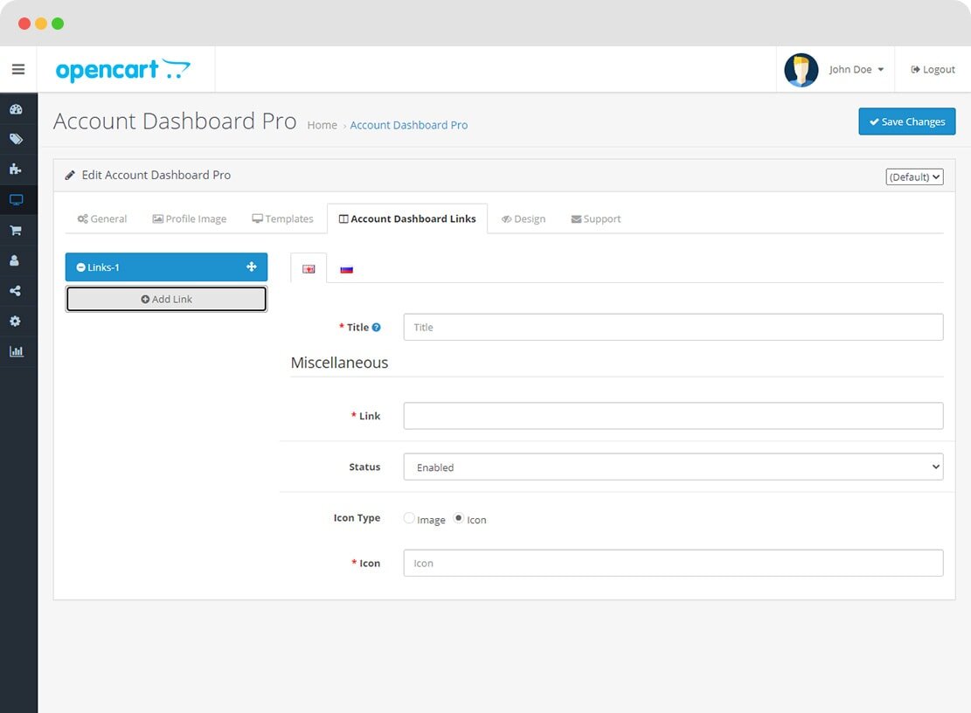This screenshot has width=971, height=713.
Task: Open the Reports chart sidebar icon
Action: (x=16, y=351)
